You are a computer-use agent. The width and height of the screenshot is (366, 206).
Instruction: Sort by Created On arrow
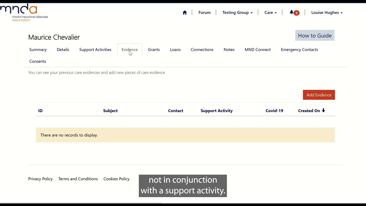tap(323, 110)
